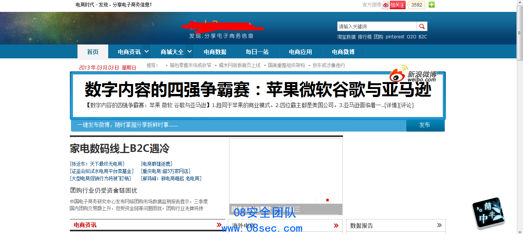Viewport: 523px width, 234px height.
Task: Select the first slideshow dot
Action: click(316, 200)
